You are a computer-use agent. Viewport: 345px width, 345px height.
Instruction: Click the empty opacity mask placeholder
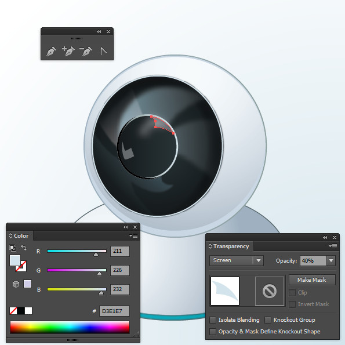click(x=270, y=291)
